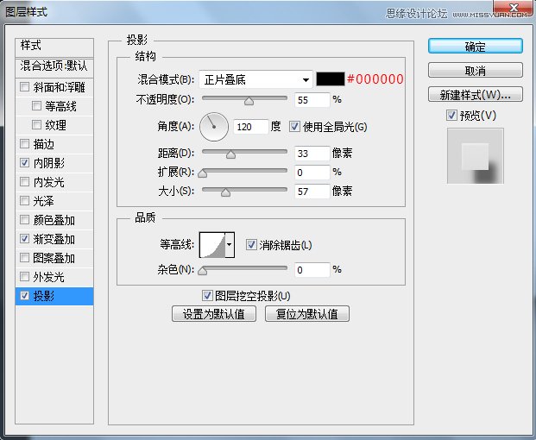536x440 pixels.
Task: Enable the 光泽 satin checkbox
Action: point(25,200)
